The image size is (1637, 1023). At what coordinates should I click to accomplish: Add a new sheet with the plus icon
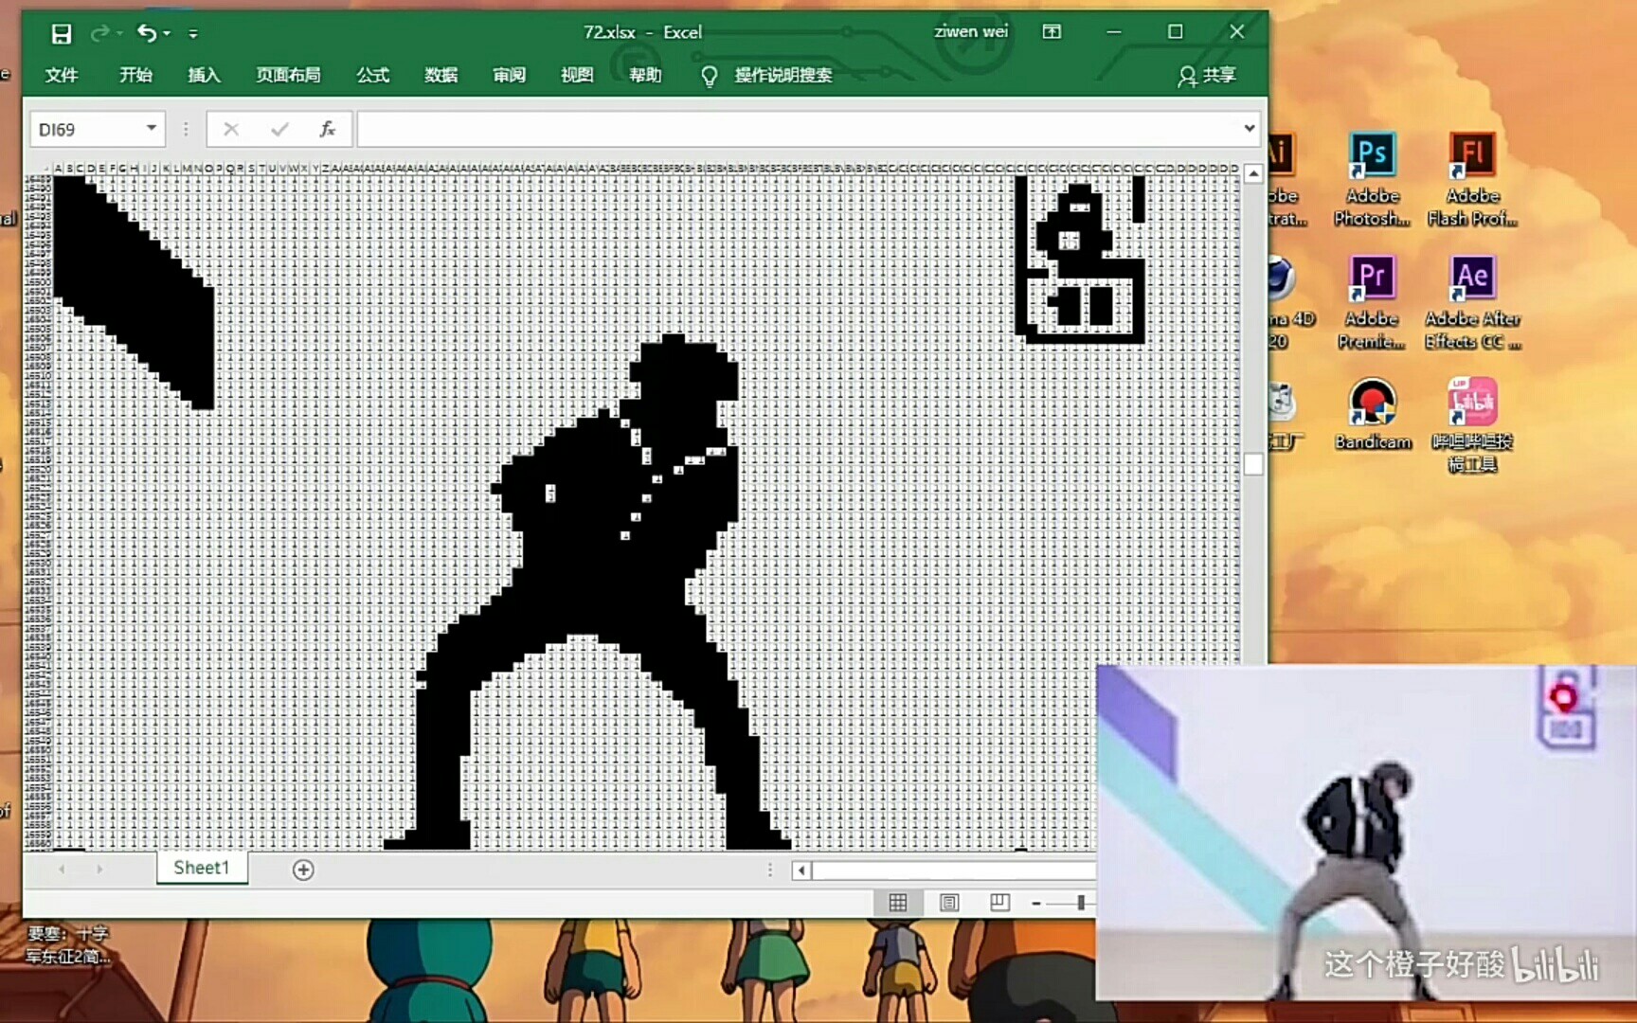pyautogui.click(x=303, y=870)
